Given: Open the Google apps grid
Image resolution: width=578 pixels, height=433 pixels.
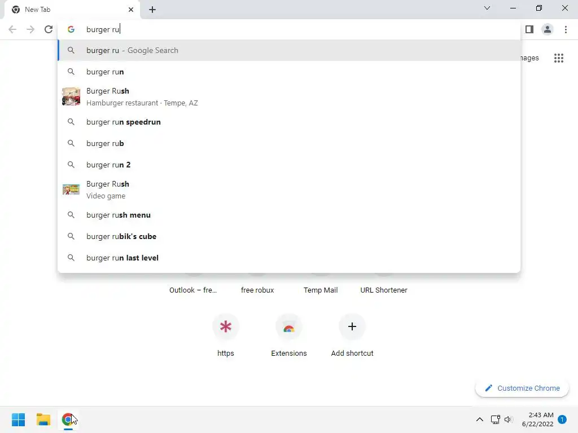Looking at the screenshot, I should pos(558,58).
